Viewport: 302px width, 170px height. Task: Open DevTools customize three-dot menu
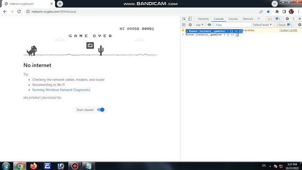point(294,19)
